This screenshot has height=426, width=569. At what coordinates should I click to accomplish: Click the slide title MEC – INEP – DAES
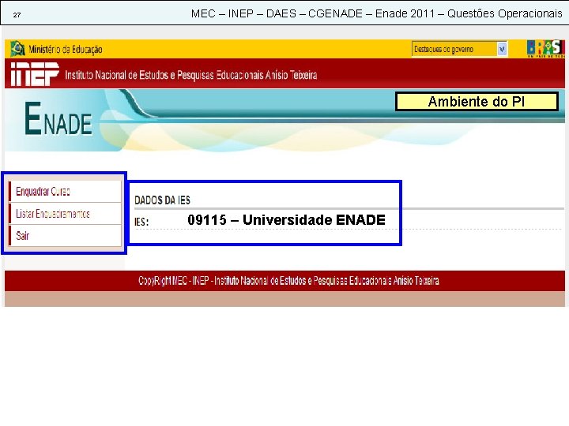click(376, 13)
